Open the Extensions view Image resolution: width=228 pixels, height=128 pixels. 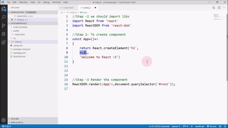pos(4,42)
